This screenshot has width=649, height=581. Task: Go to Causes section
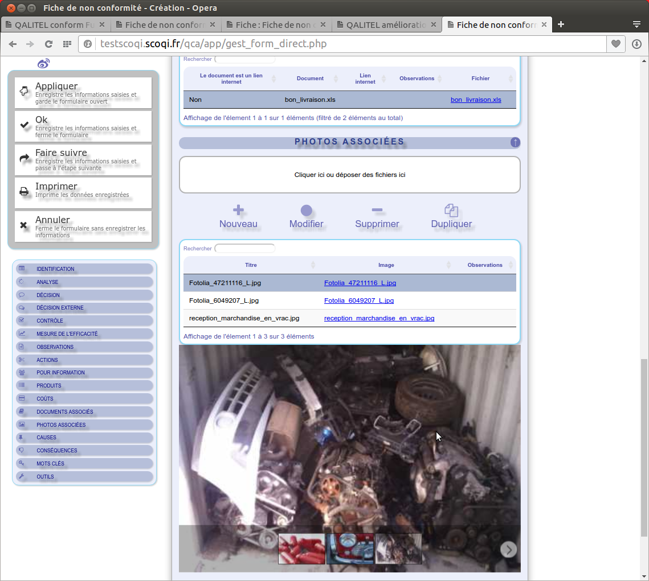point(84,438)
